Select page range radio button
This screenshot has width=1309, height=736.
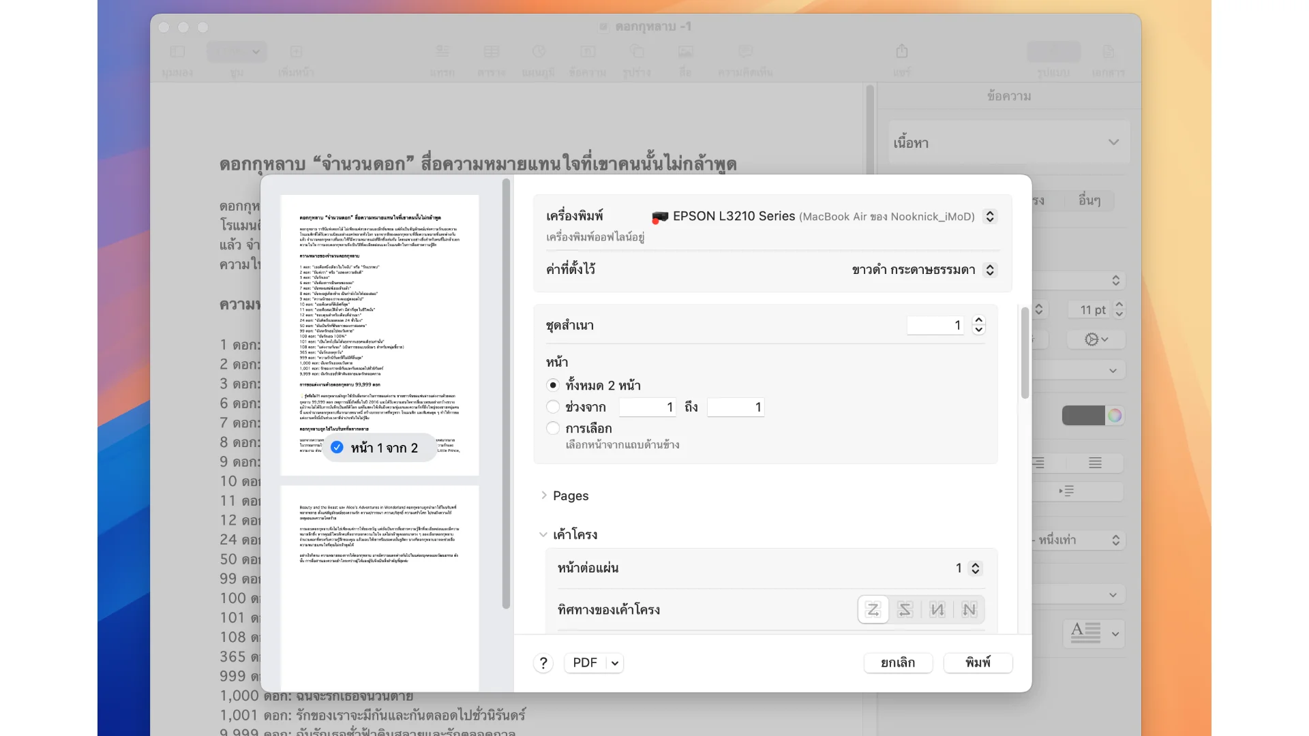[553, 407]
